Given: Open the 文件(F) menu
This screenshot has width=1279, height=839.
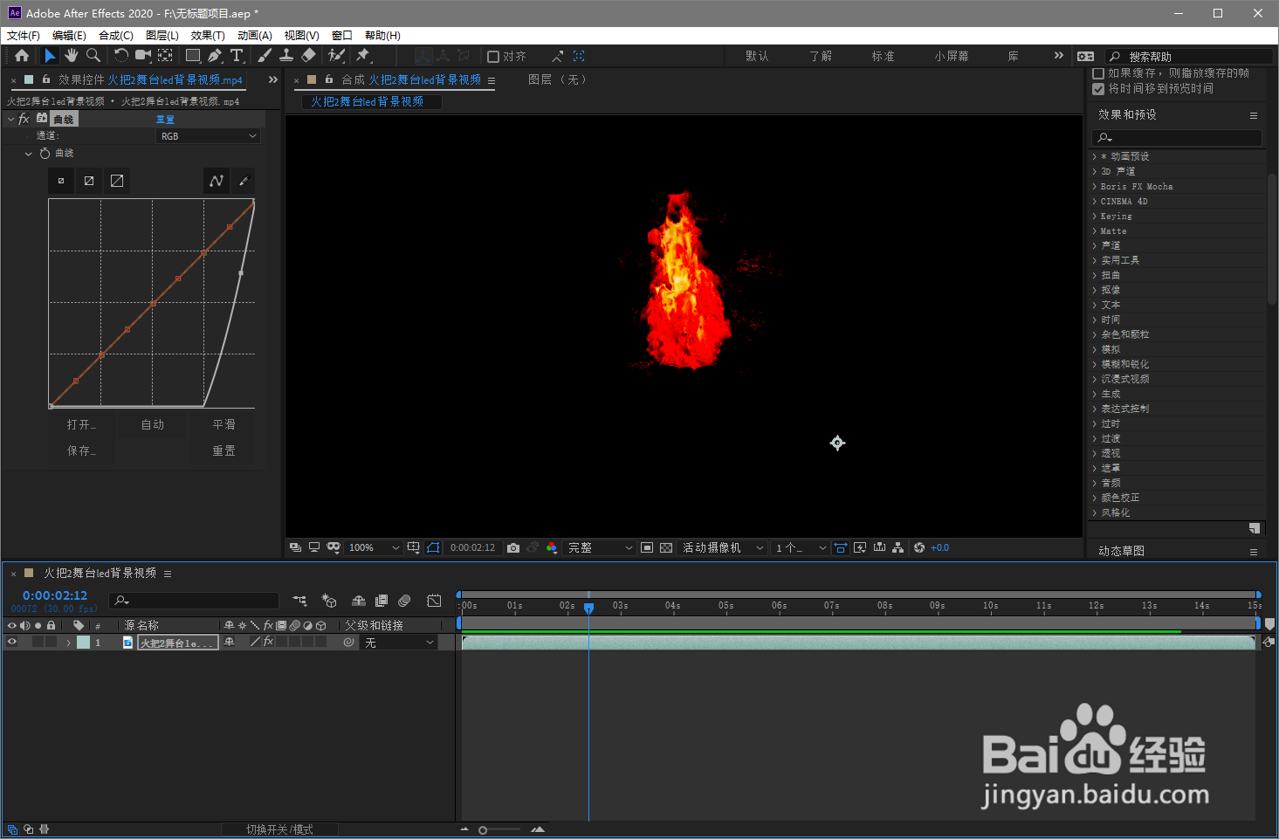Looking at the screenshot, I should pos(23,36).
